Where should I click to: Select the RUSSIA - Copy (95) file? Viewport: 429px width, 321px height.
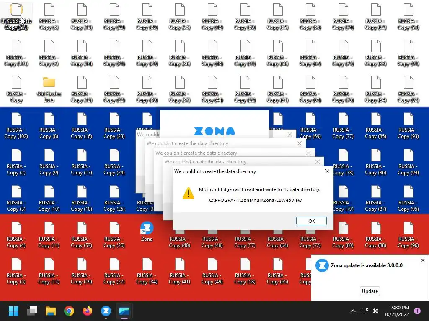[408, 199]
